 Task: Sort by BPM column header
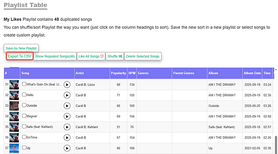pyautogui.click(x=132, y=73)
